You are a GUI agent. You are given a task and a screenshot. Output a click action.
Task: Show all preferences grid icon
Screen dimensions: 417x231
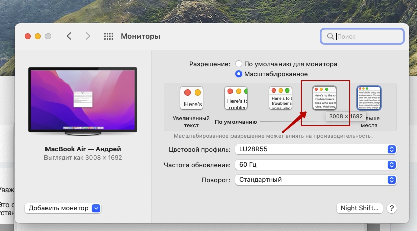point(108,36)
